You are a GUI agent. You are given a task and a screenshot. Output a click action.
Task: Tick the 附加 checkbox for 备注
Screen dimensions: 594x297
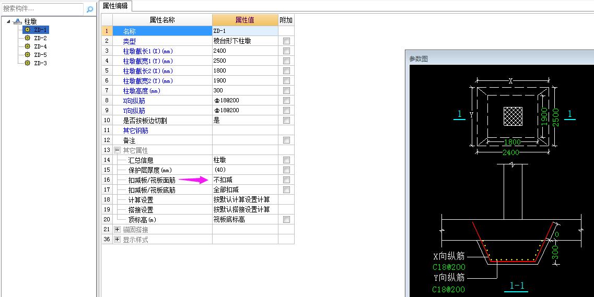click(286, 140)
